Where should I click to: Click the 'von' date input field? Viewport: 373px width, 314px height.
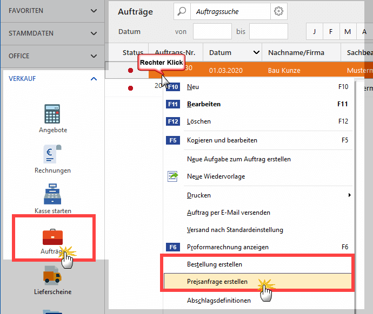[212, 32]
